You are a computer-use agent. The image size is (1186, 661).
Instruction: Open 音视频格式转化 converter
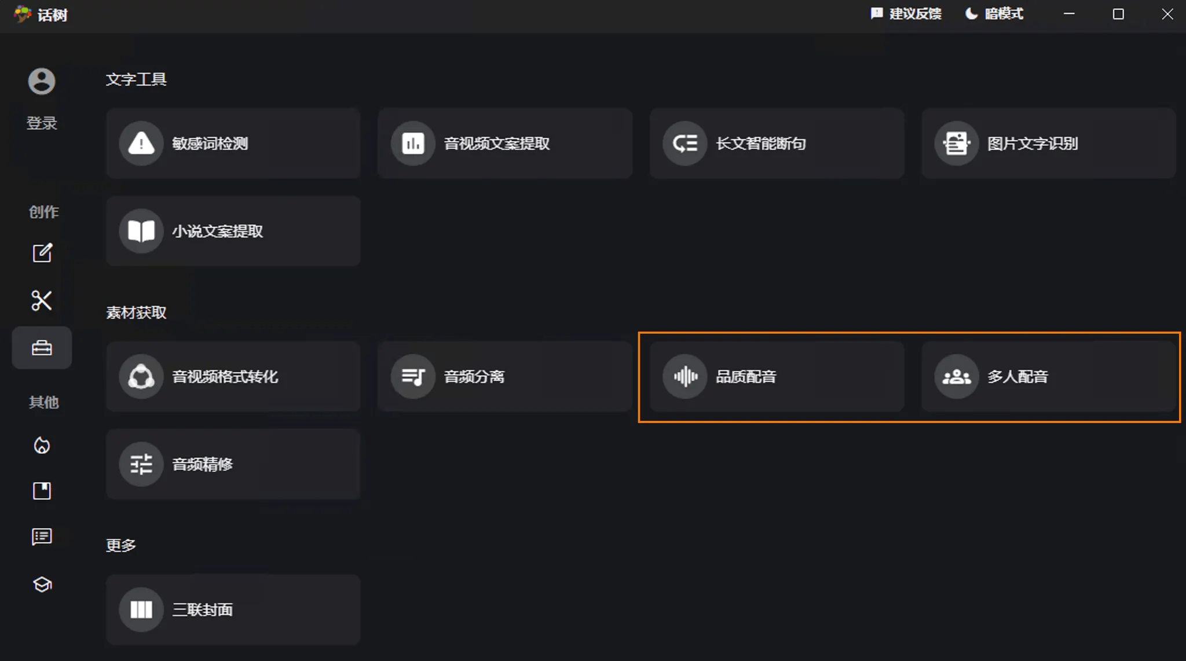pos(233,377)
